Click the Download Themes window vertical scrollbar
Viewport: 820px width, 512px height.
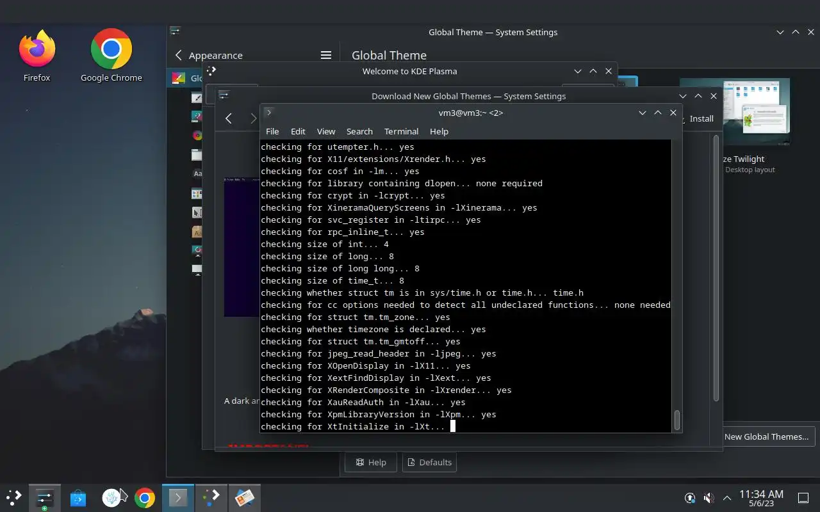(x=716, y=269)
